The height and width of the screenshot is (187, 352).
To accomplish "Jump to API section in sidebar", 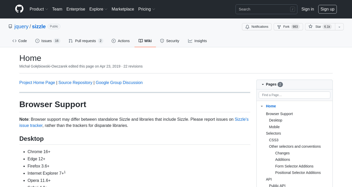I will coord(269,179).
